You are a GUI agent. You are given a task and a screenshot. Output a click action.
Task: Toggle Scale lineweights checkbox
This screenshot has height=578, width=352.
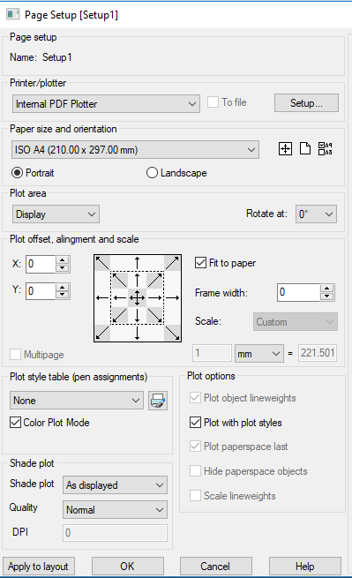(195, 496)
